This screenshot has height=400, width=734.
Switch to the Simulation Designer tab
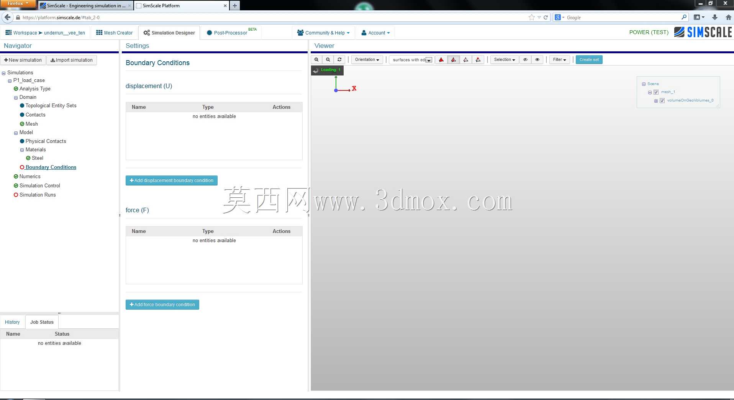[169, 33]
